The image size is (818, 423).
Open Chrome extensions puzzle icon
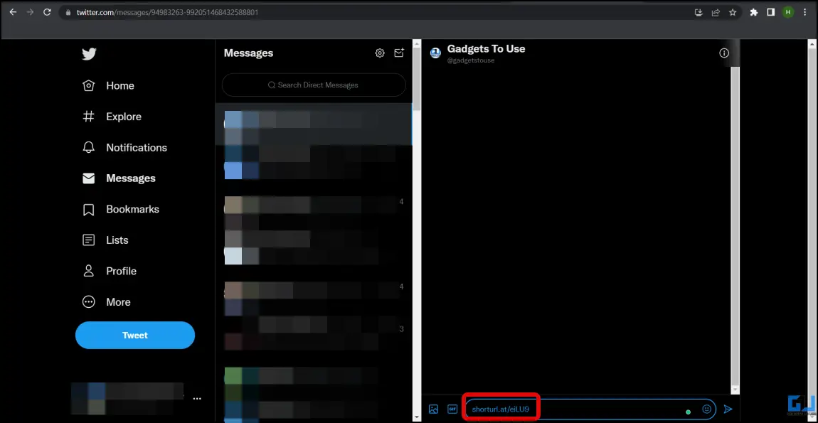pos(754,12)
